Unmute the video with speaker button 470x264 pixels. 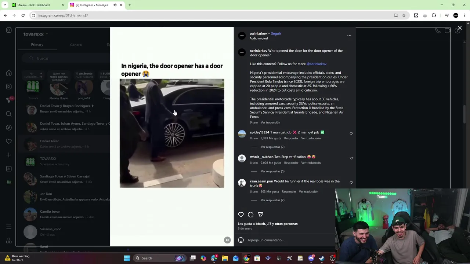click(227, 240)
